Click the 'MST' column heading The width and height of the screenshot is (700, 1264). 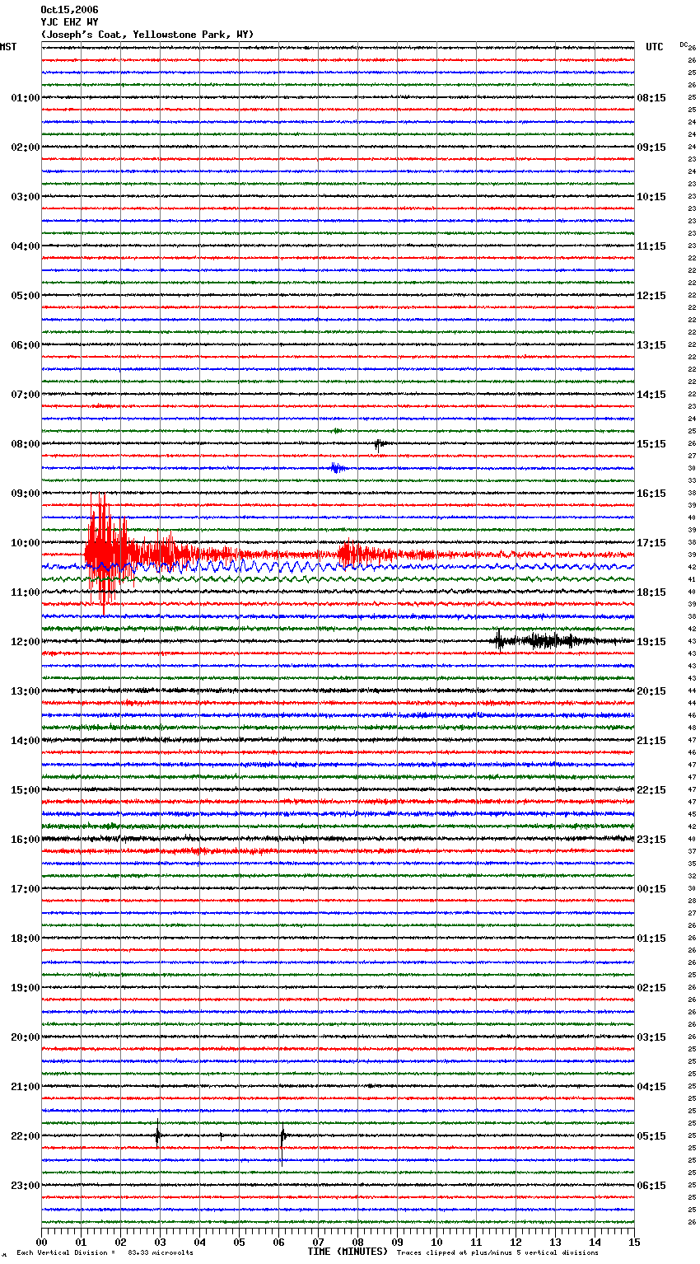coord(8,47)
